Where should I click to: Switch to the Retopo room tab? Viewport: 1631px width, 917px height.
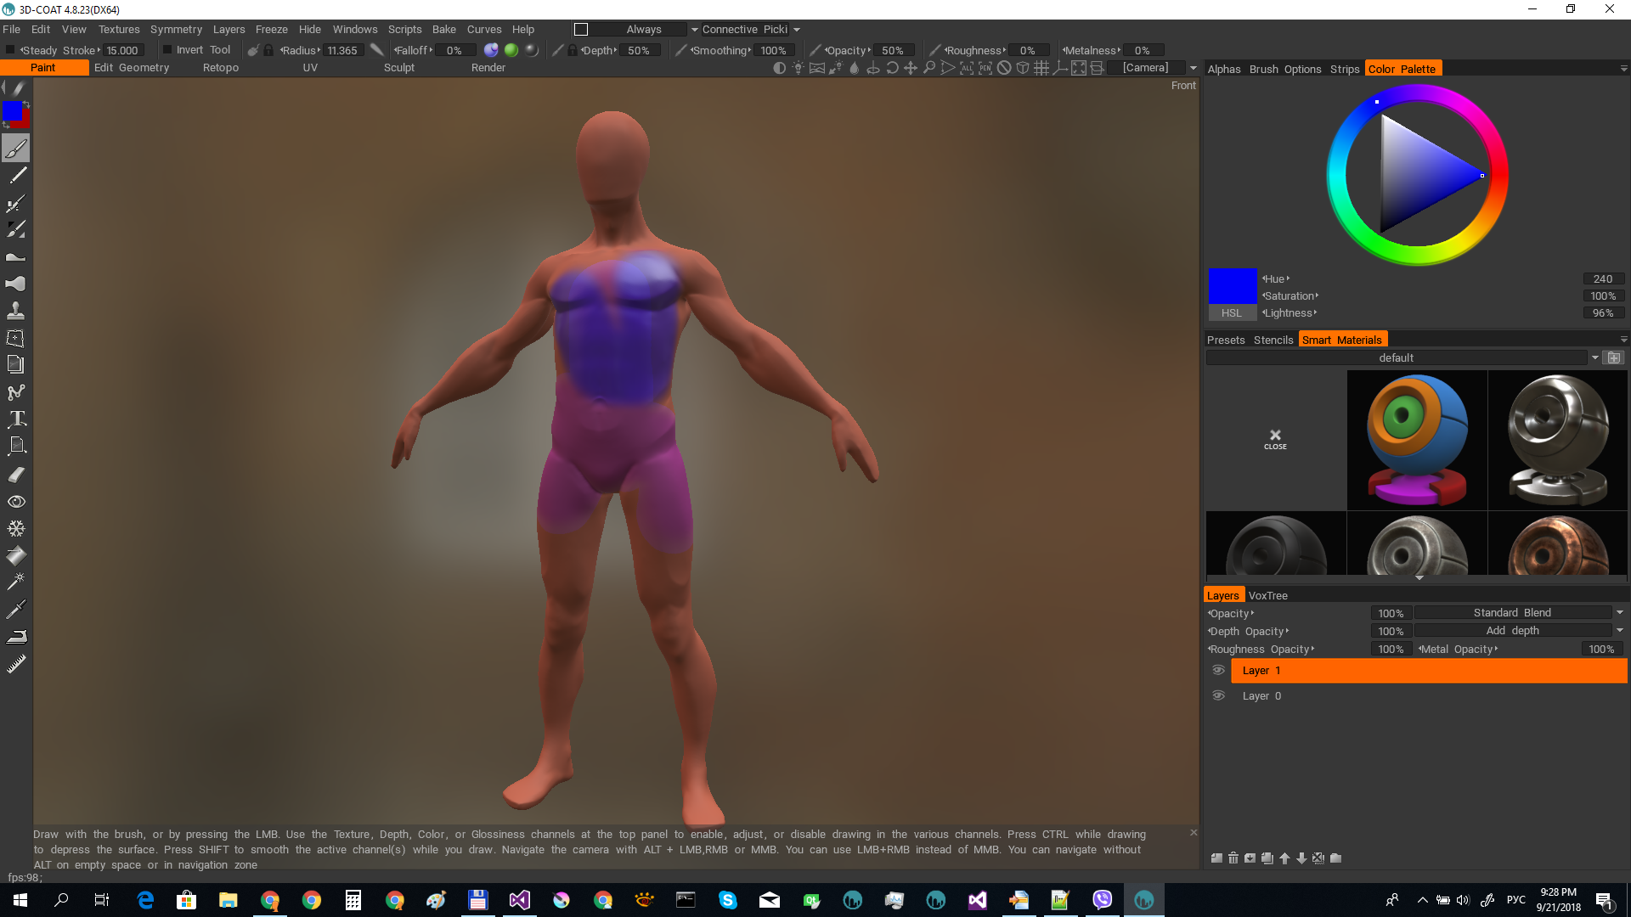click(221, 68)
